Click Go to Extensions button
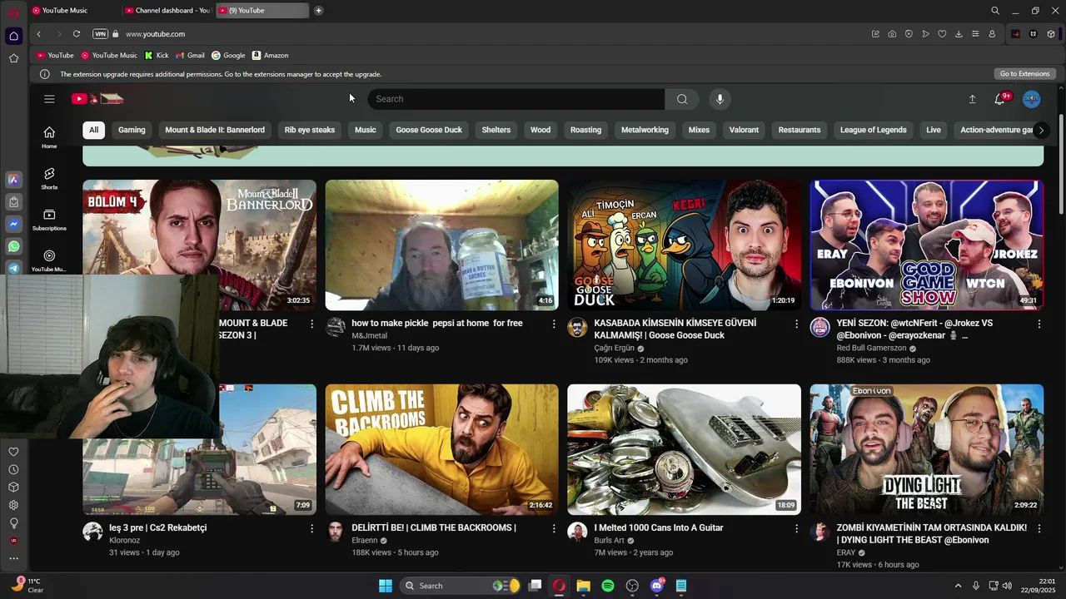The height and width of the screenshot is (599, 1066). tap(1024, 74)
